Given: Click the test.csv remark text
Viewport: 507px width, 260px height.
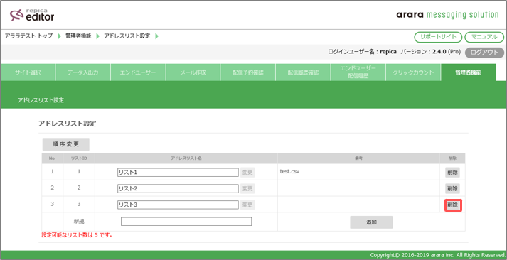Looking at the screenshot, I should click(x=289, y=172).
